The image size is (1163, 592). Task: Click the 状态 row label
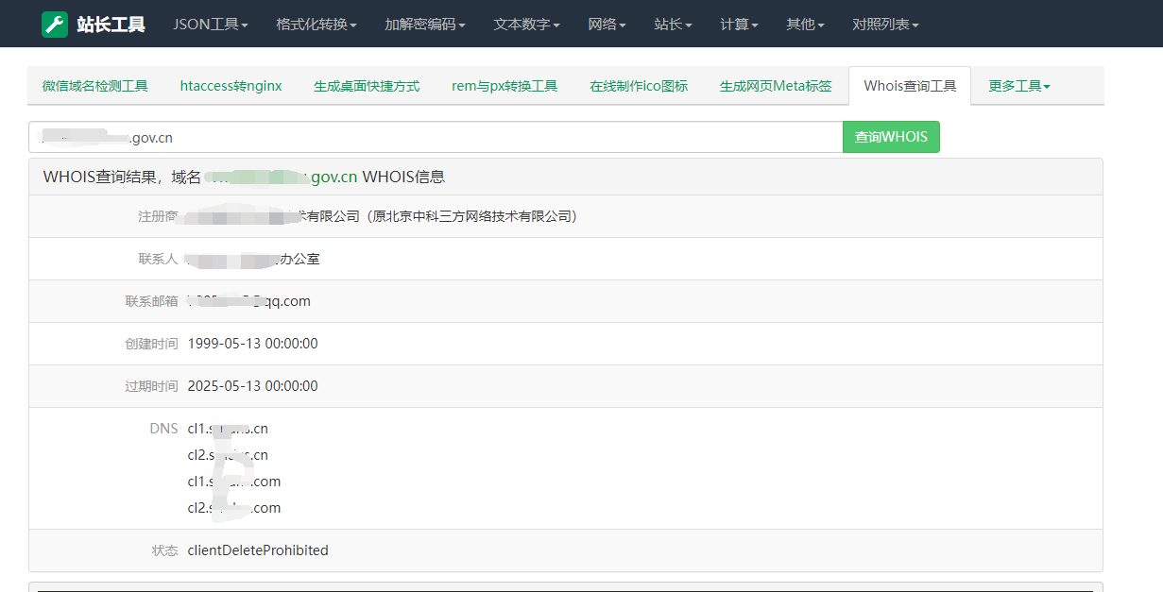click(164, 550)
